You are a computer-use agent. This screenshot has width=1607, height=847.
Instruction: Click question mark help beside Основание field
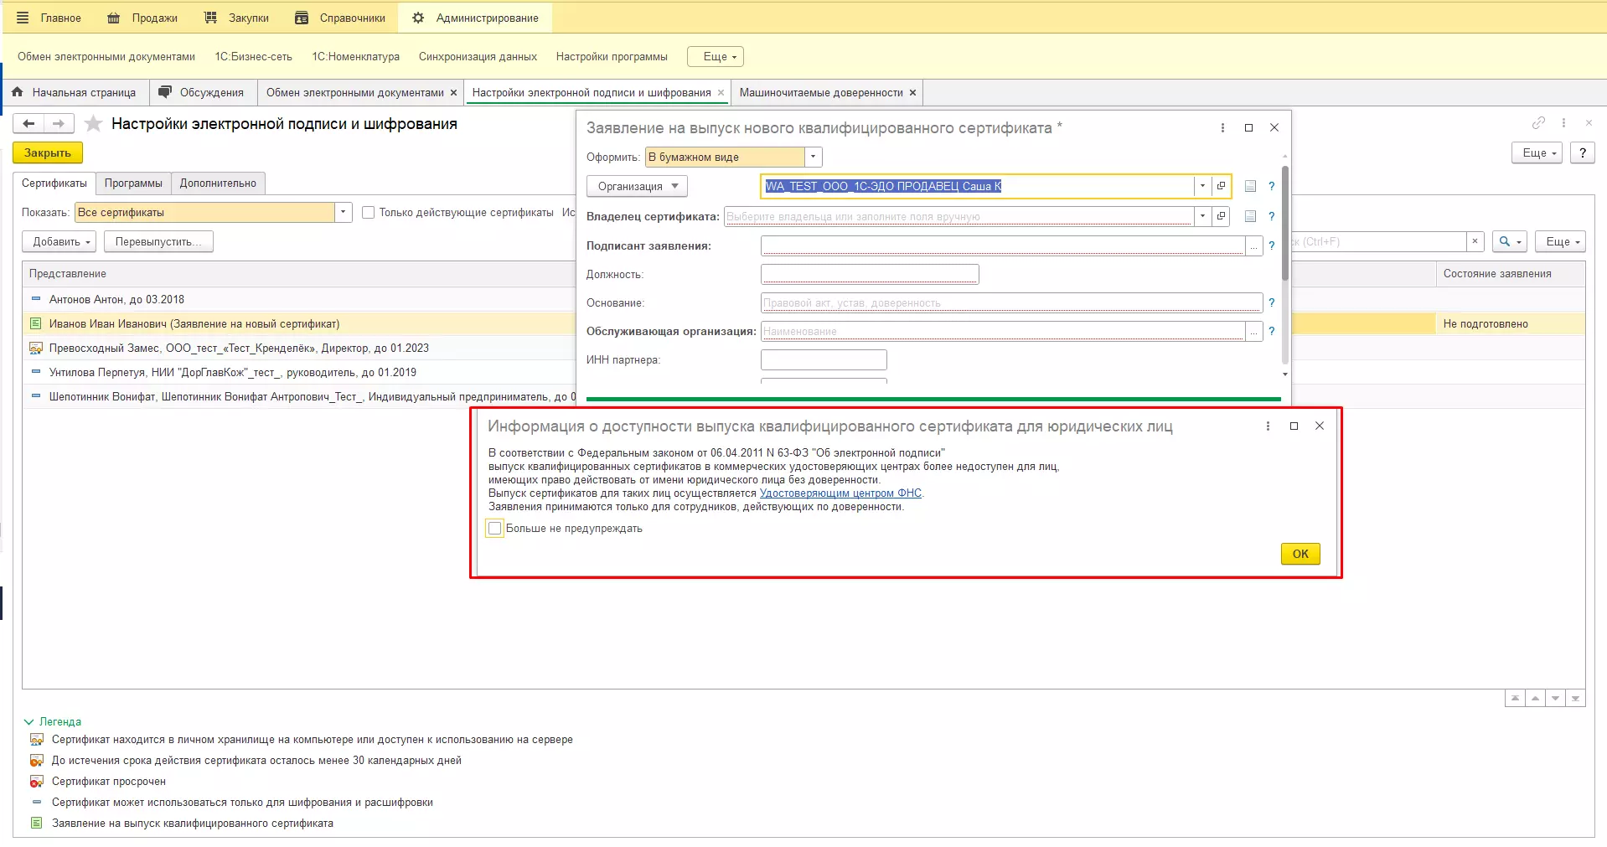click(1271, 302)
